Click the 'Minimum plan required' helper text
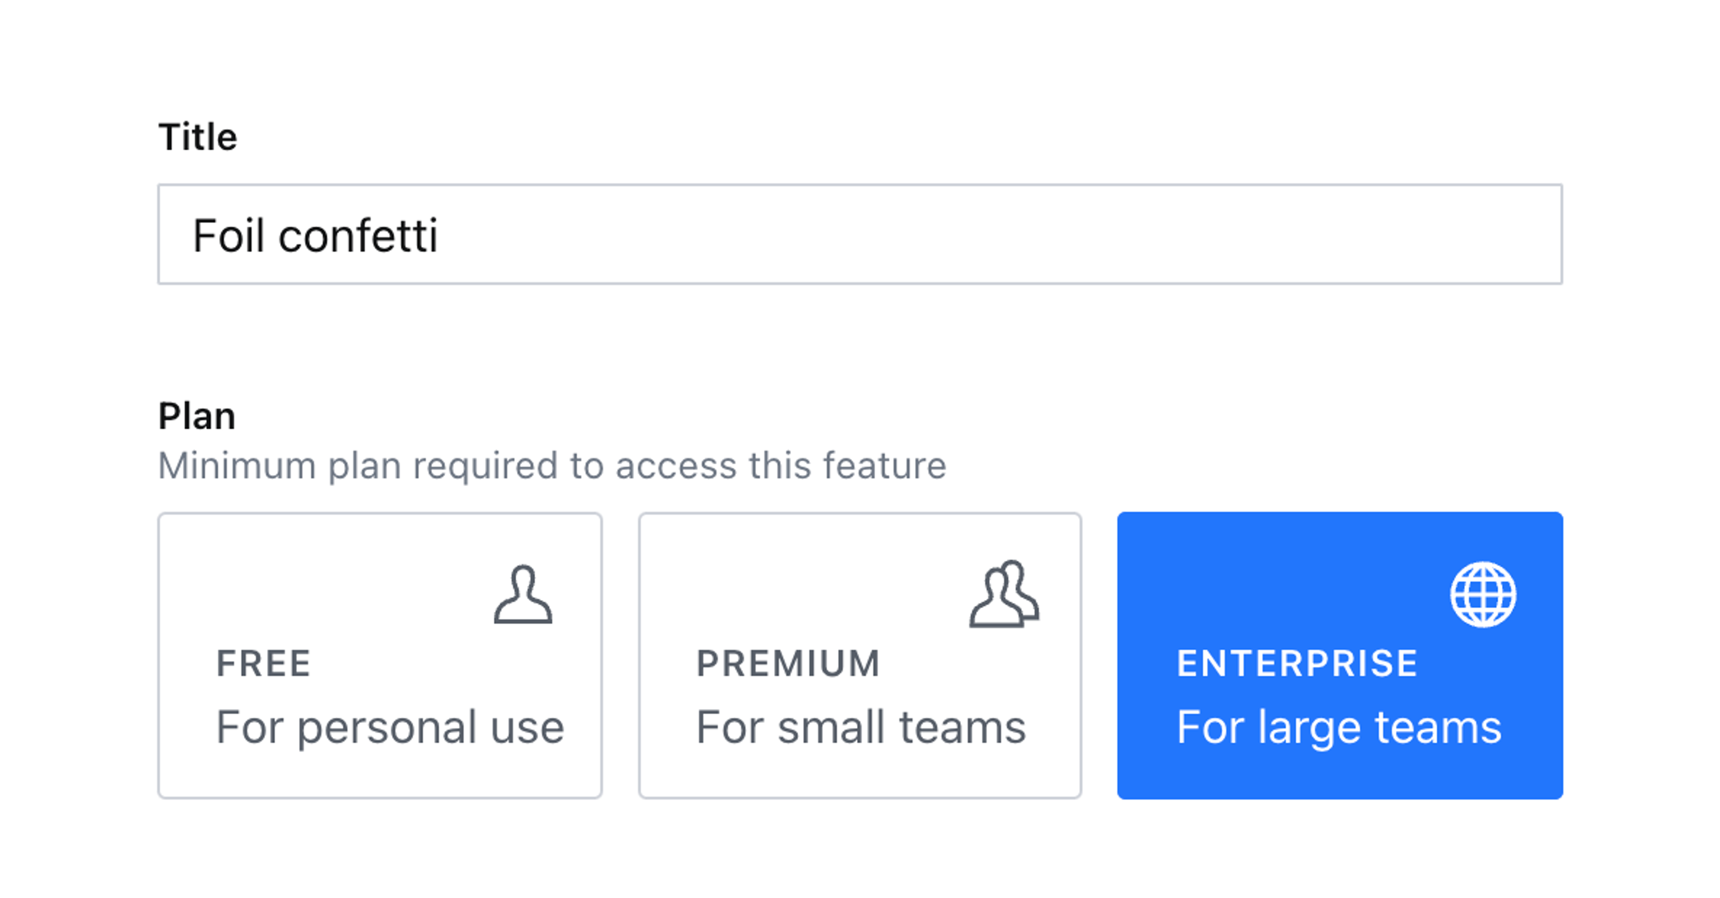The width and height of the screenshot is (1720, 898). click(x=552, y=465)
